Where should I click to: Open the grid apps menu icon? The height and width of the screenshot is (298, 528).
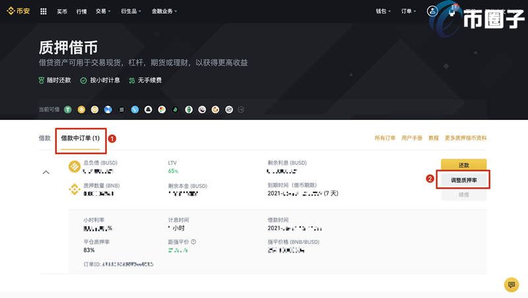[x=44, y=11]
